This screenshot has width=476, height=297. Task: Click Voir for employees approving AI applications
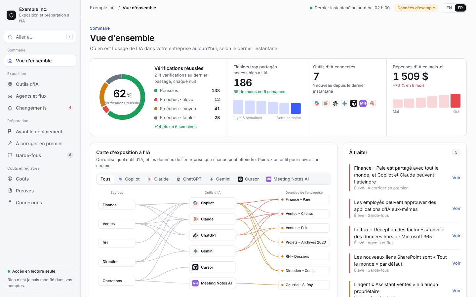coord(456,208)
